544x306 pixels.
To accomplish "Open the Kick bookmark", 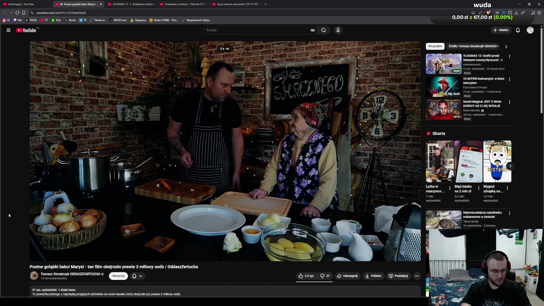I will tap(56, 20).
